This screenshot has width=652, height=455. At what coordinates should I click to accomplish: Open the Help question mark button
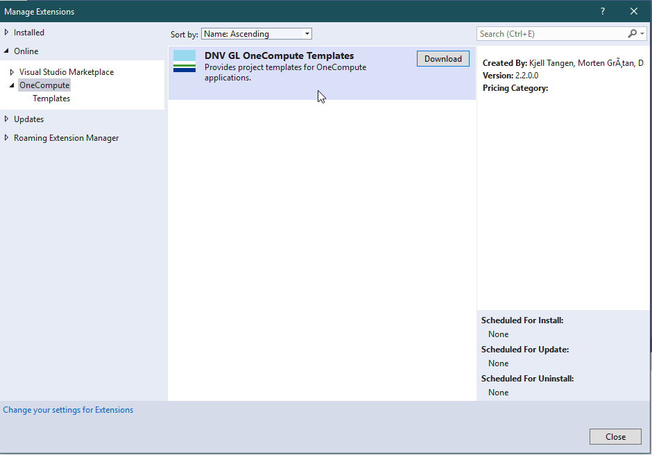(x=602, y=11)
